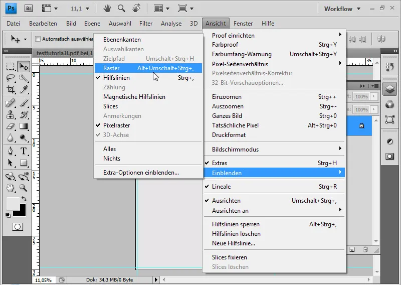401x285 pixels.
Task: Select the Path Selection tool
Action: pos(10,163)
